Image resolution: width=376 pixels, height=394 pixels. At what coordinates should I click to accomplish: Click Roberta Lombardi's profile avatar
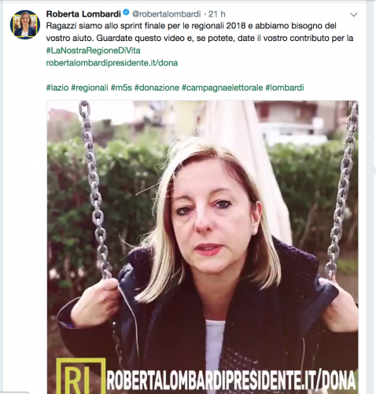click(x=25, y=24)
